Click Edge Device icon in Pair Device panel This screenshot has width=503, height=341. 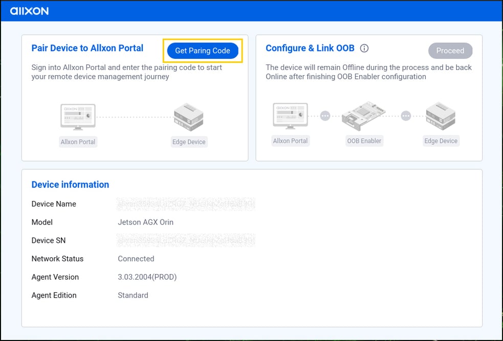click(x=188, y=117)
